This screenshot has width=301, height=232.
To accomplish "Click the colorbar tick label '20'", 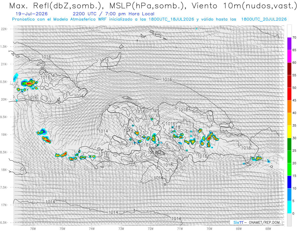I will point(294,163).
